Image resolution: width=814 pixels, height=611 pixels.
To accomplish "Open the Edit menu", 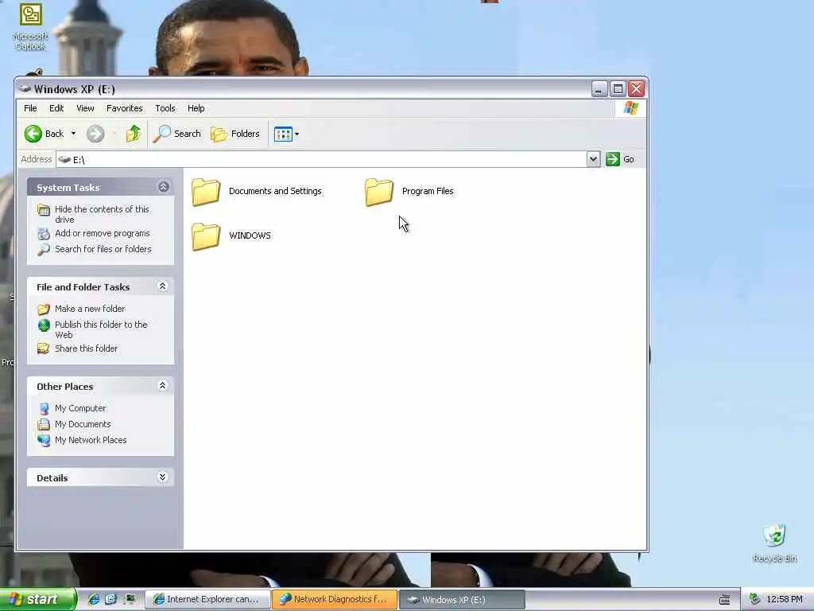I will point(56,108).
